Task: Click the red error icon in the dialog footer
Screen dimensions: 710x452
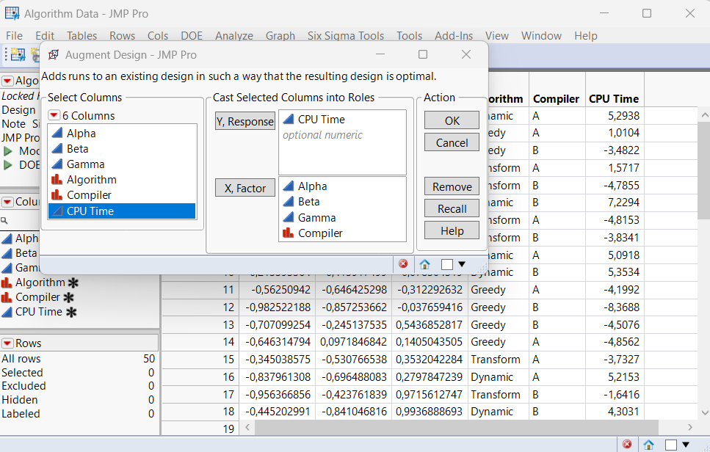Action: click(403, 264)
